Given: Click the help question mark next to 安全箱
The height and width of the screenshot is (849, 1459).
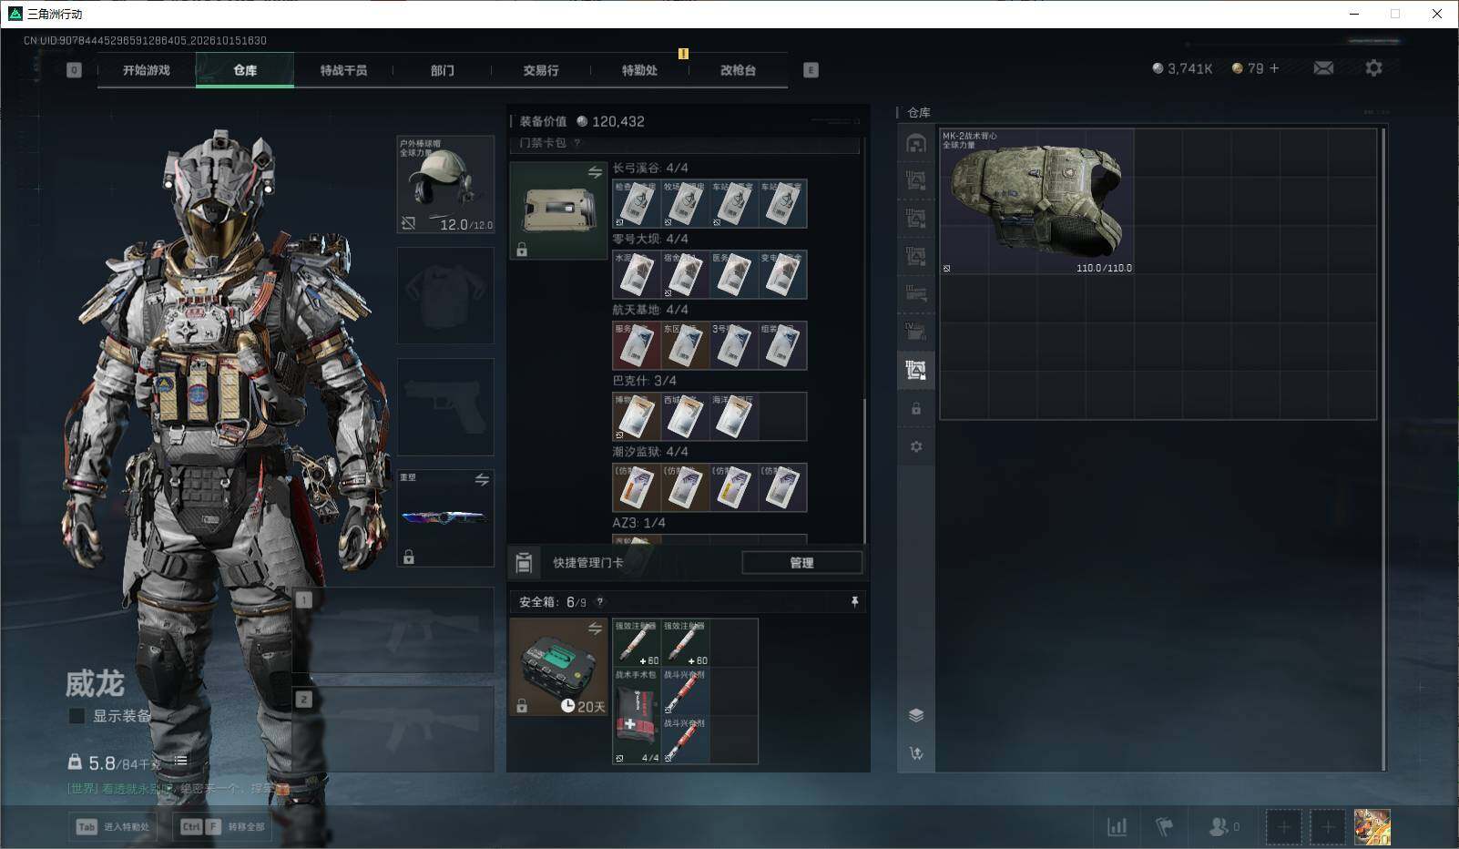Looking at the screenshot, I should click(599, 602).
